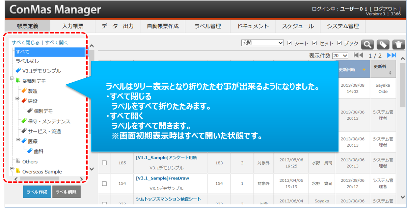Go to first page with rewind icon
The height and width of the screenshot is (208, 407).
tap(358, 55)
